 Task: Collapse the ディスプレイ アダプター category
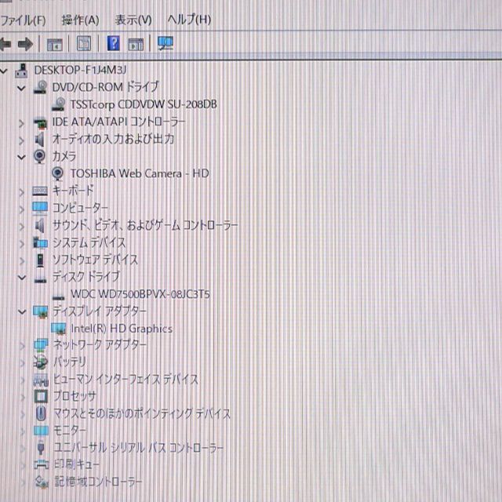[22, 311]
